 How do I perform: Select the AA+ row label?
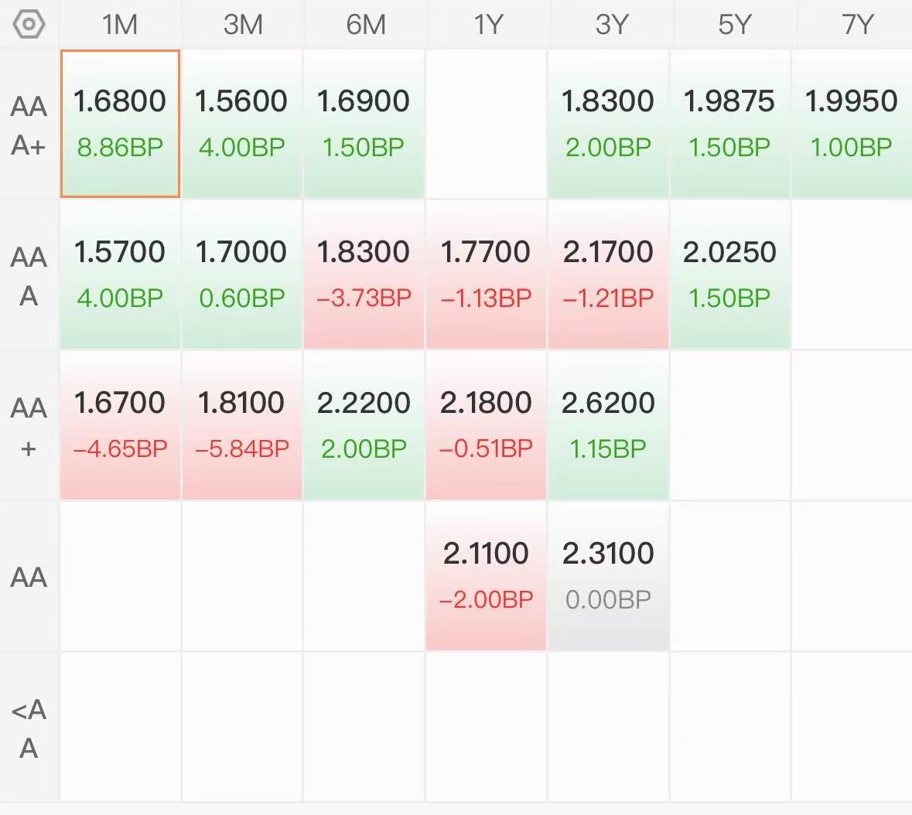(x=29, y=427)
